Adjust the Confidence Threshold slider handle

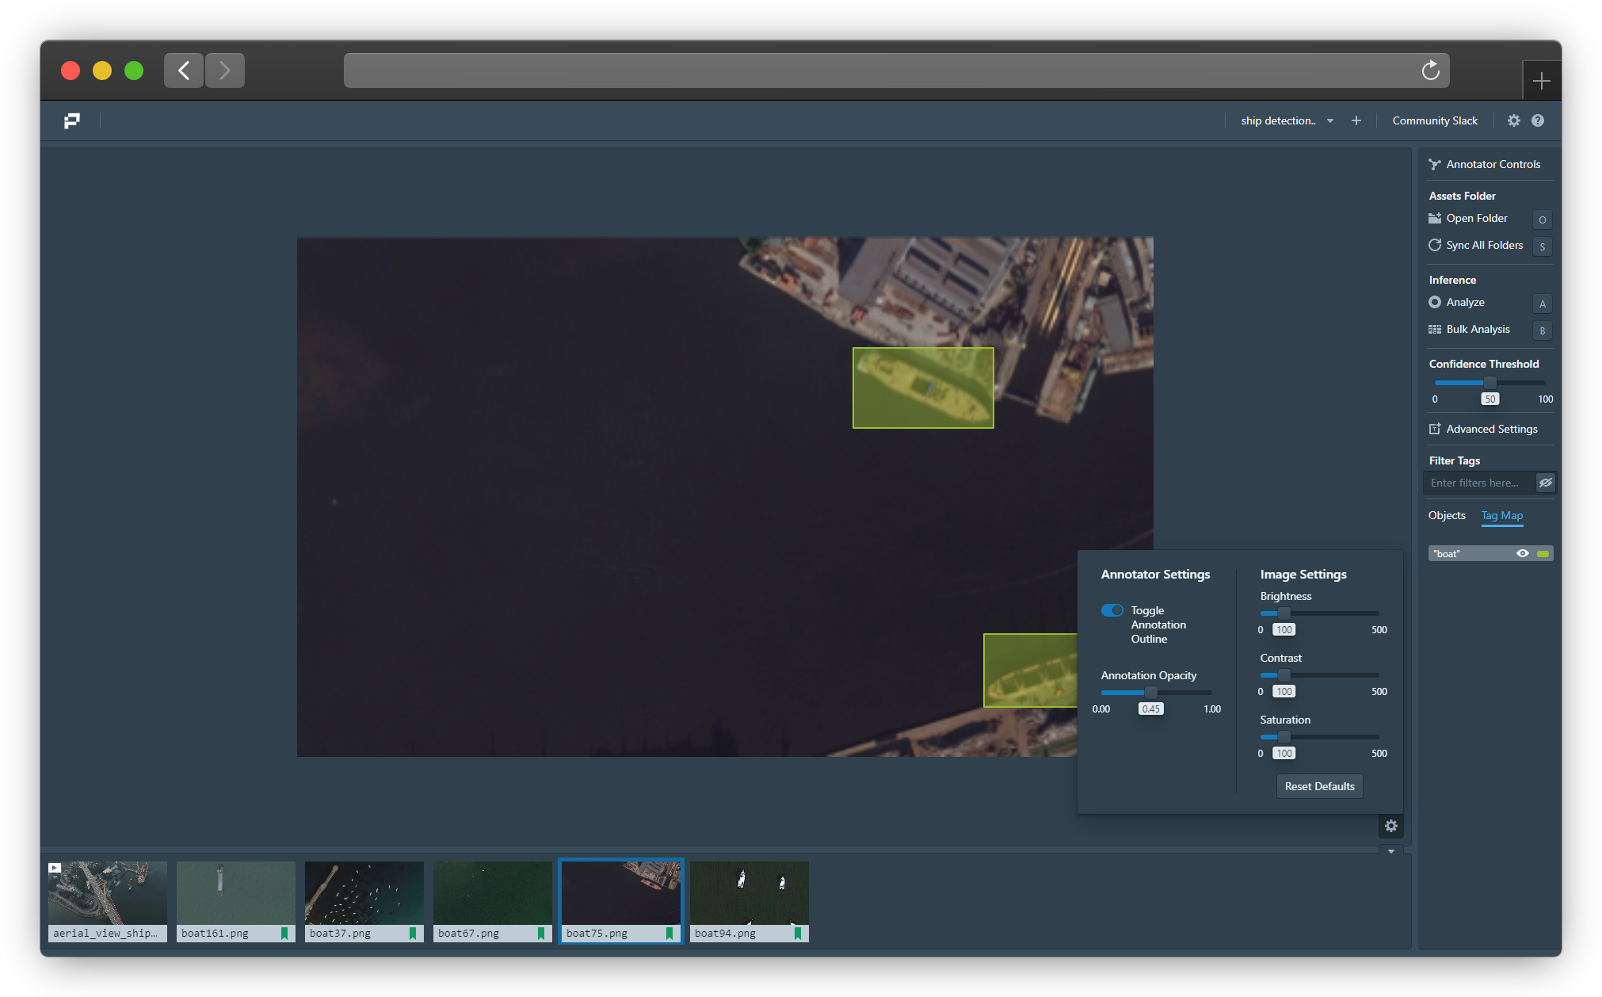[x=1490, y=383]
